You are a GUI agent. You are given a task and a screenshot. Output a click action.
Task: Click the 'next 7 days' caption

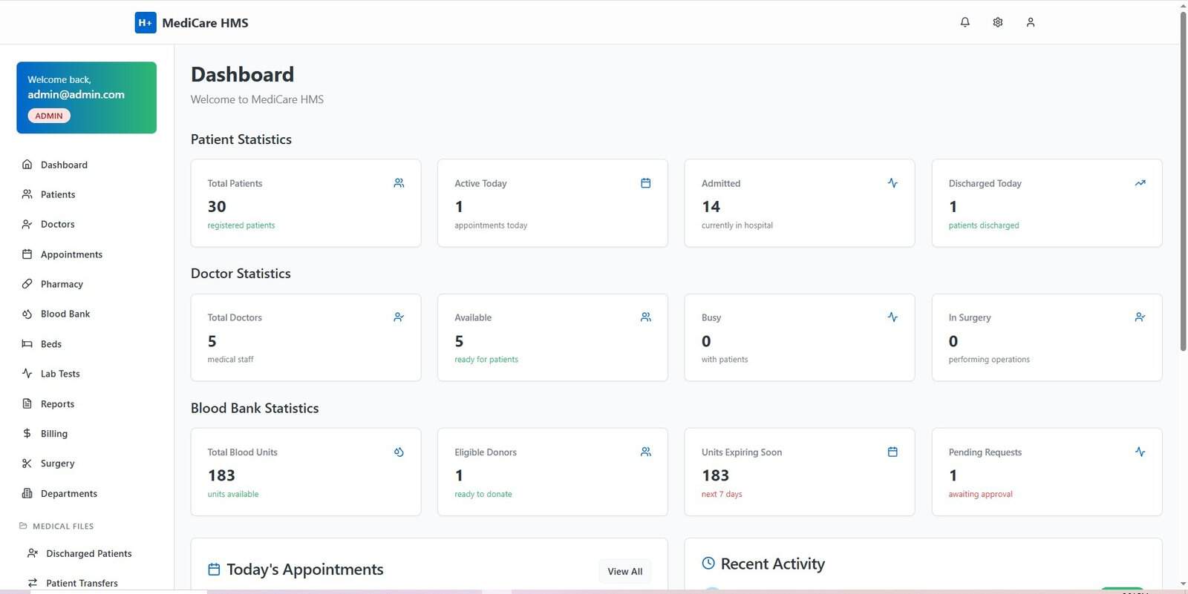[722, 494]
